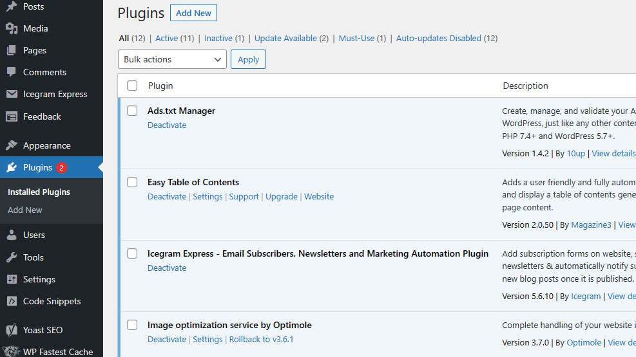Deactivate Ads.txt Manager plugin
Viewport: 636px width, 357px height.
tap(167, 125)
